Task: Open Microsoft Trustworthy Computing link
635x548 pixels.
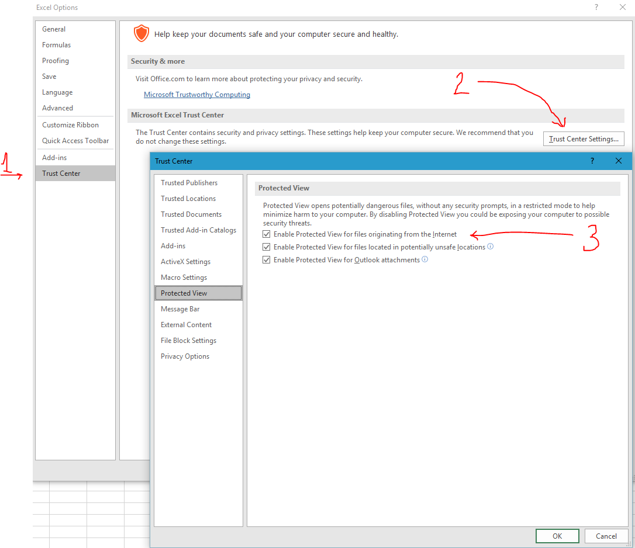Action: pos(197,95)
